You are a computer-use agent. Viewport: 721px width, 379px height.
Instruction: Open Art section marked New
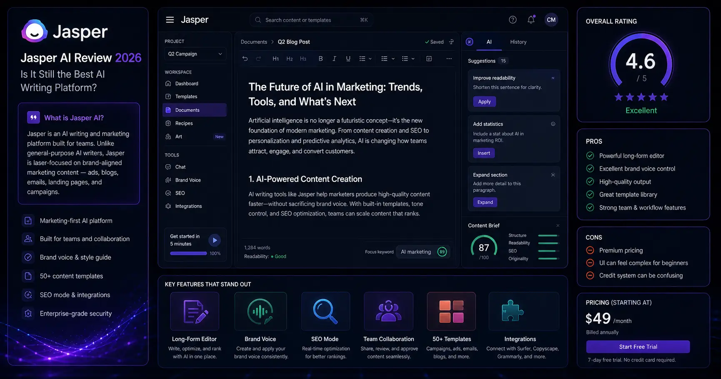pyautogui.click(x=195, y=136)
